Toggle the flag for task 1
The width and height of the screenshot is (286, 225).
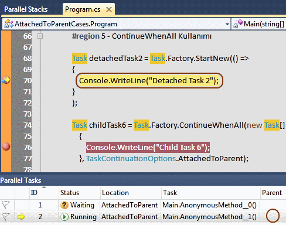click(6, 205)
